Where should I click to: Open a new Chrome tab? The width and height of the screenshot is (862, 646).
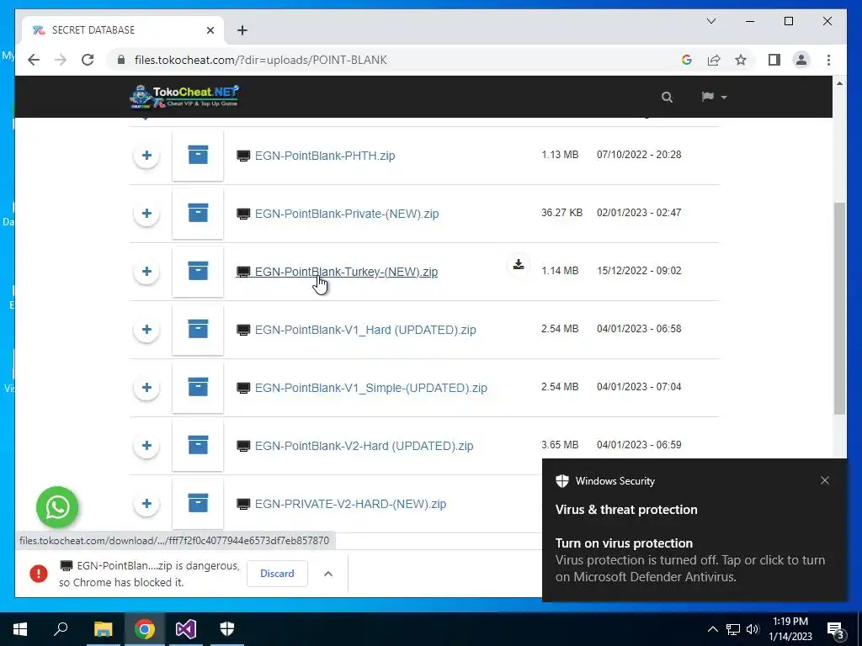point(242,30)
